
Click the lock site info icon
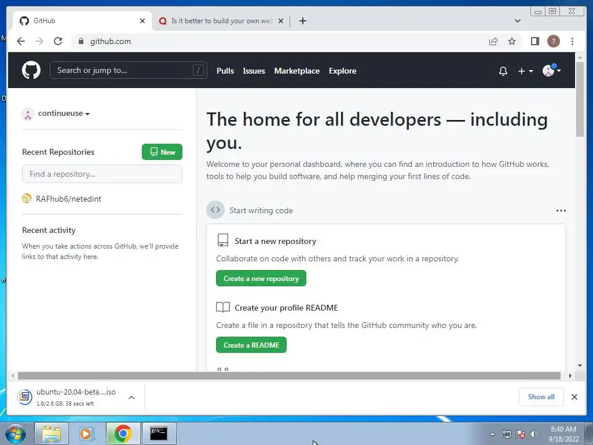click(80, 41)
